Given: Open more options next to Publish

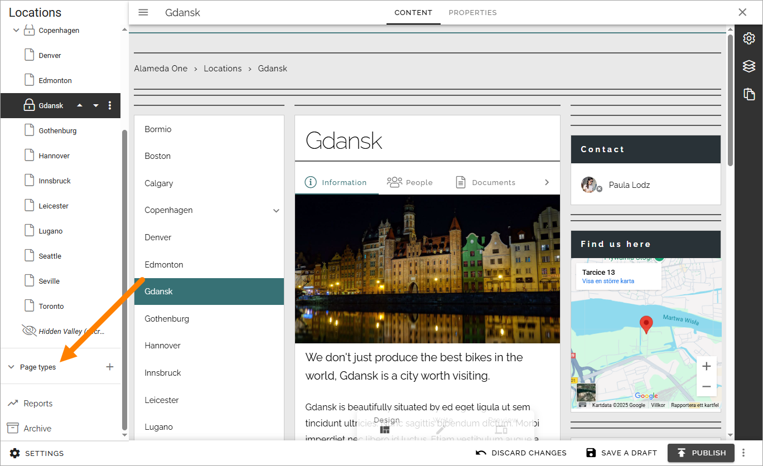Looking at the screenshot, I should click(x=743, y=453).
